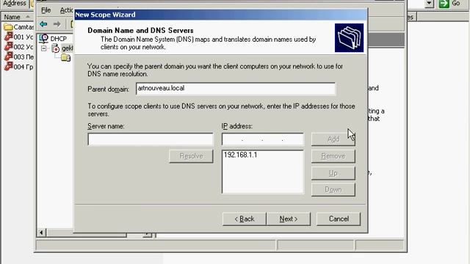470x264 pixels.
Task: Click the IP address entry field
Action: [263, 139]
